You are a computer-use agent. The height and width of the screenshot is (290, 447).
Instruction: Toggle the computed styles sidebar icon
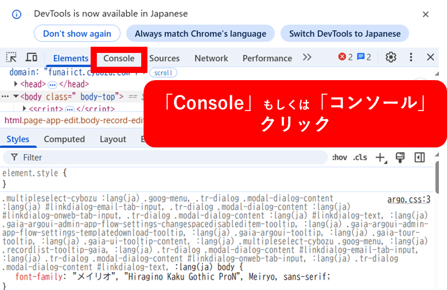(x=419, y=158)
